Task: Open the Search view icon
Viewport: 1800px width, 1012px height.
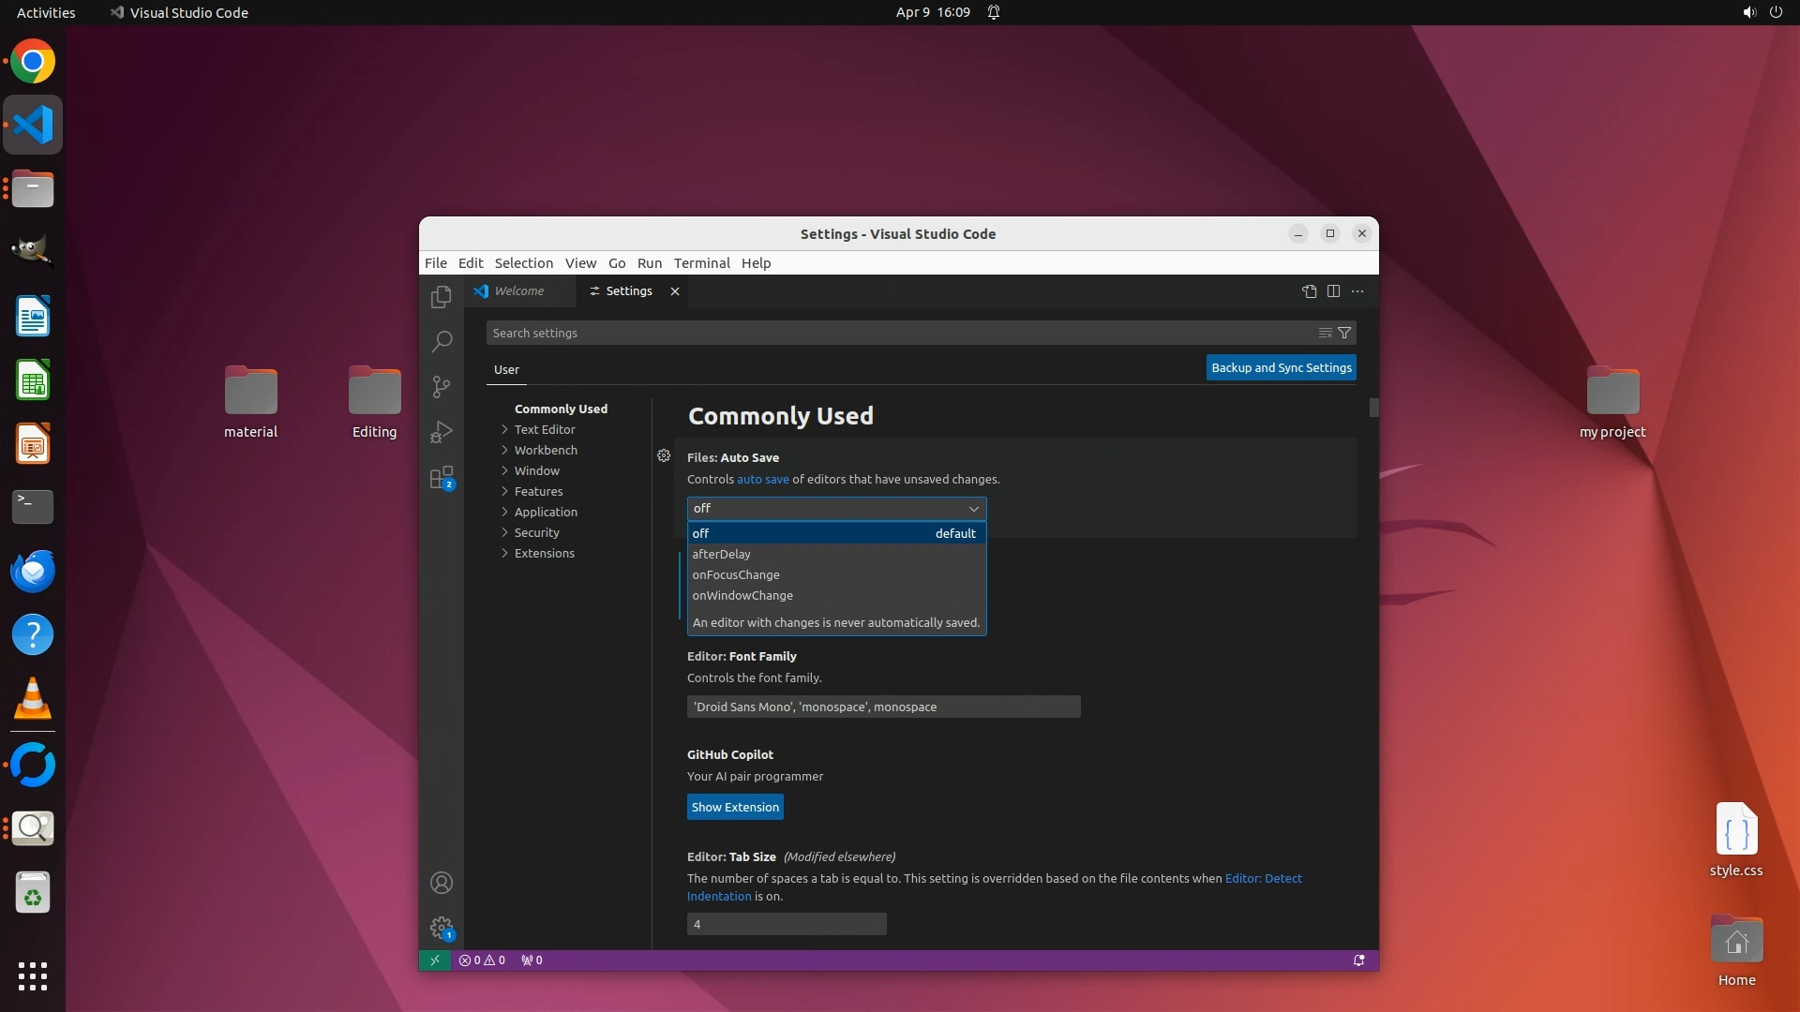Action: click(442, 341)
